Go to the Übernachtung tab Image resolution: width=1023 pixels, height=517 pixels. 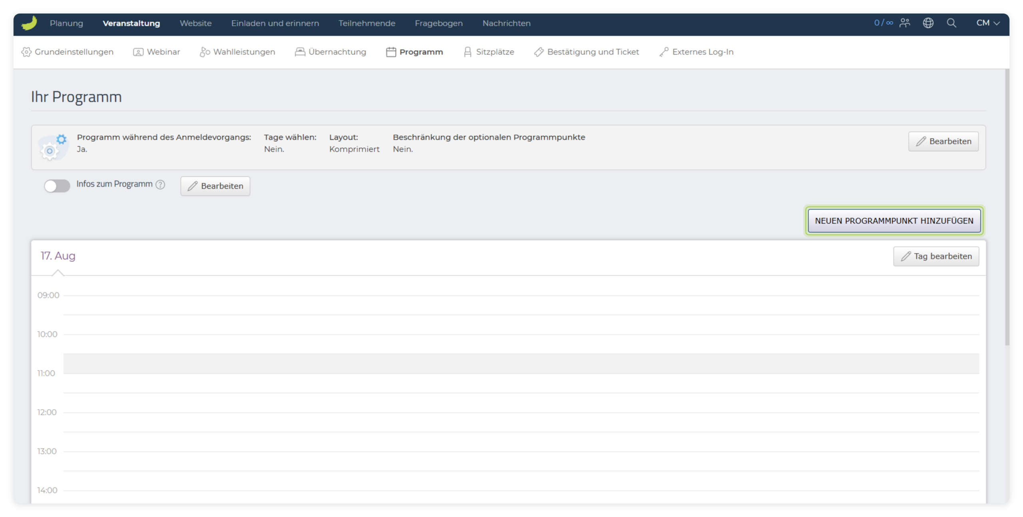(330, 52)
